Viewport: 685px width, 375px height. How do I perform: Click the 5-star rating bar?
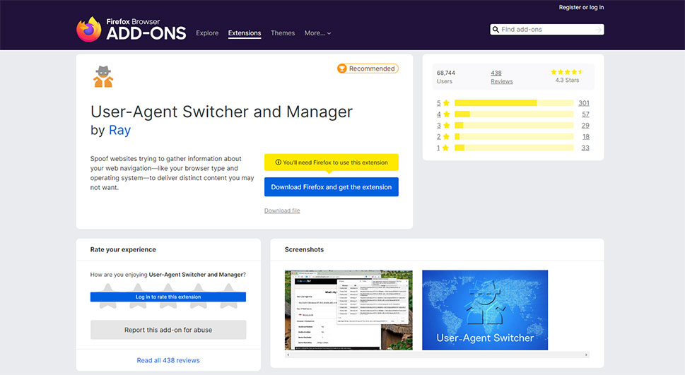pos(514,103)
